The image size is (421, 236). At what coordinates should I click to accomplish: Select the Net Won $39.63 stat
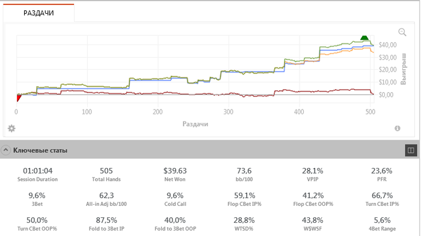[x=175, y=174]
